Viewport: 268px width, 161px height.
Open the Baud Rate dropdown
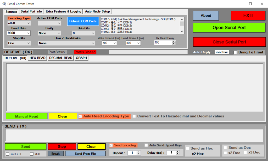coord(28,33)
